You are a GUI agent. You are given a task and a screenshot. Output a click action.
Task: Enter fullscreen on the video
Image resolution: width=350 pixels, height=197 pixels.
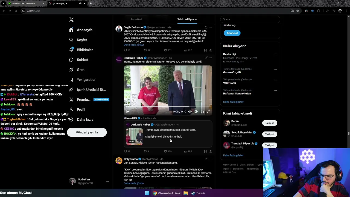208,112
